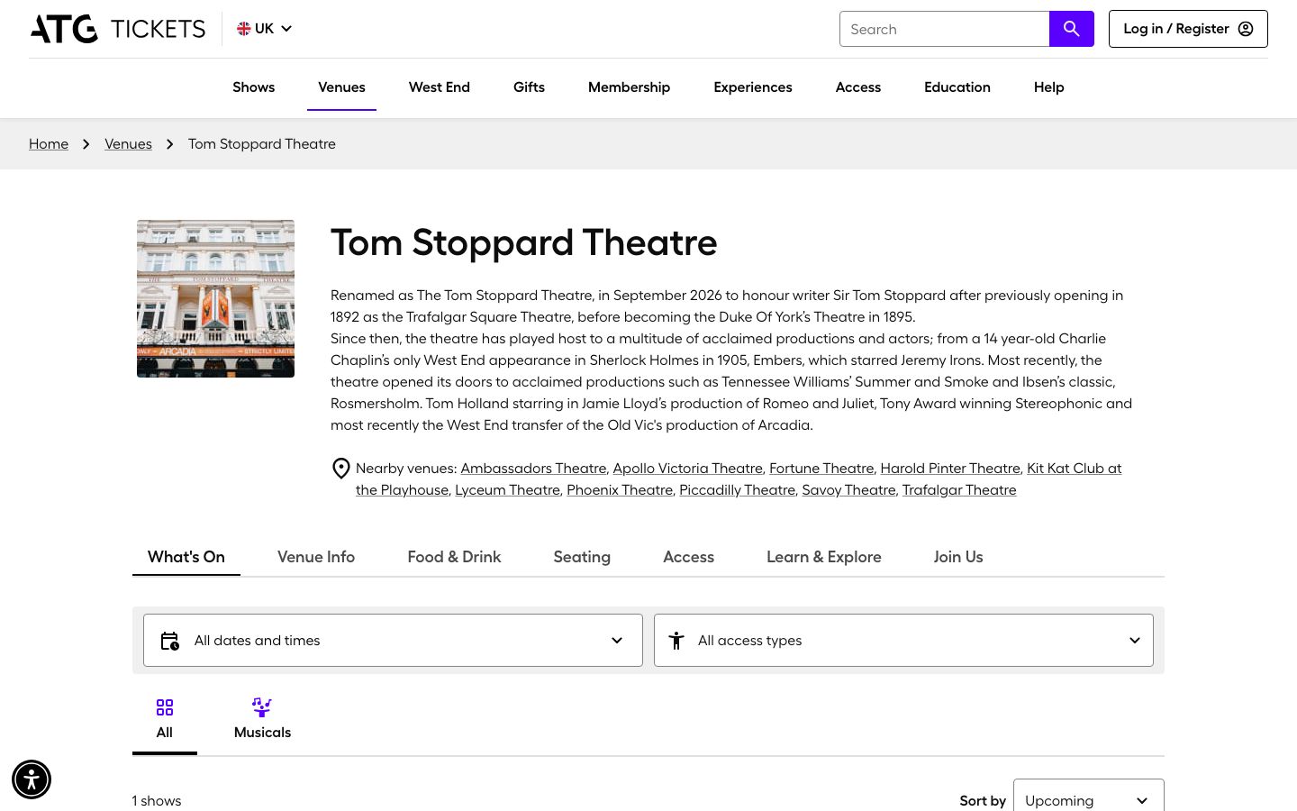
Task: Open the Gifts menu item
Action: pos(529,87)
